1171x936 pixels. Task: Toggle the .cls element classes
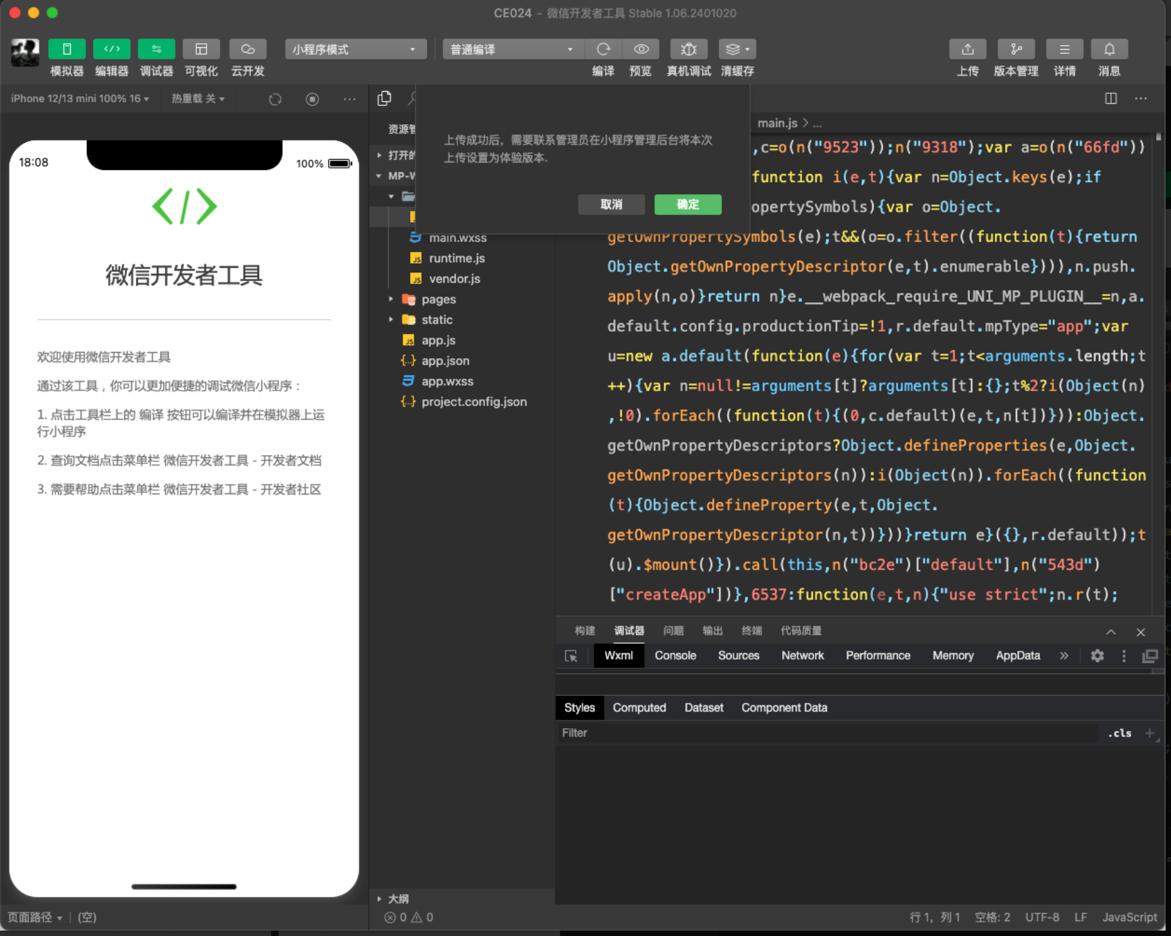click(x=1120, y=733)
